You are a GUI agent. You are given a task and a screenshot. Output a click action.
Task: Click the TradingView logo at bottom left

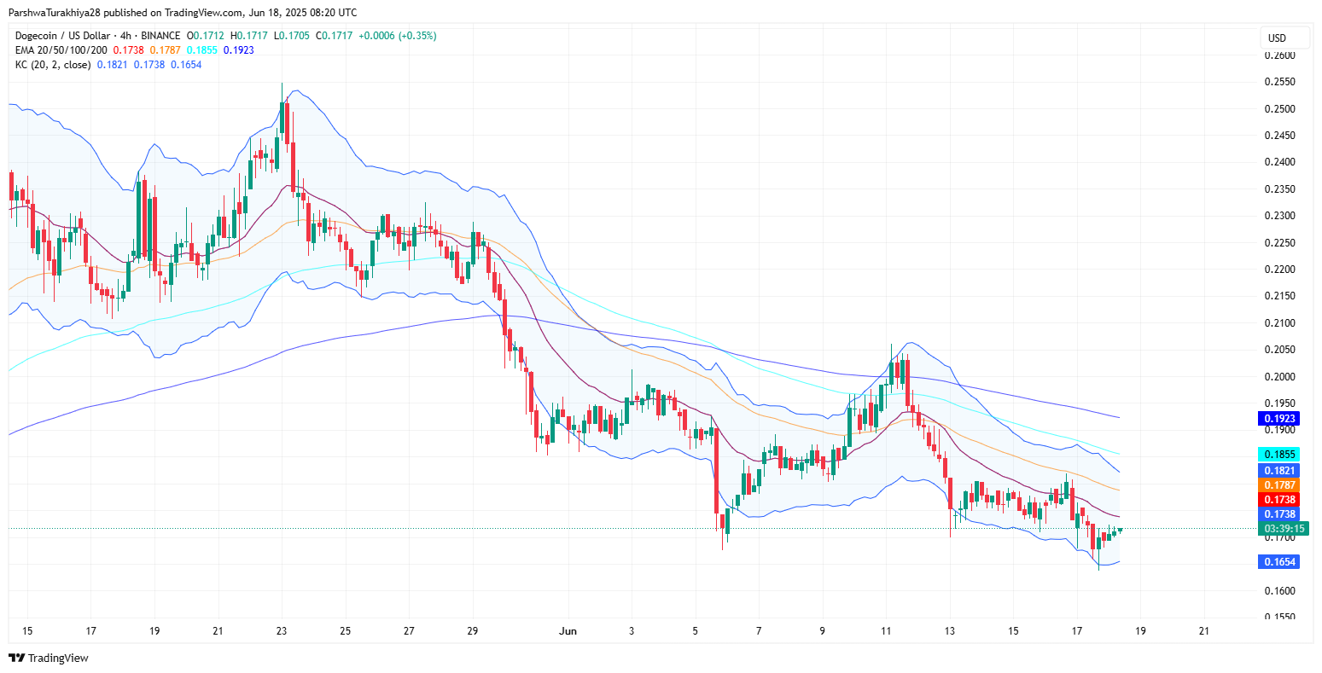pyautogui.click(x=48, y=658)
